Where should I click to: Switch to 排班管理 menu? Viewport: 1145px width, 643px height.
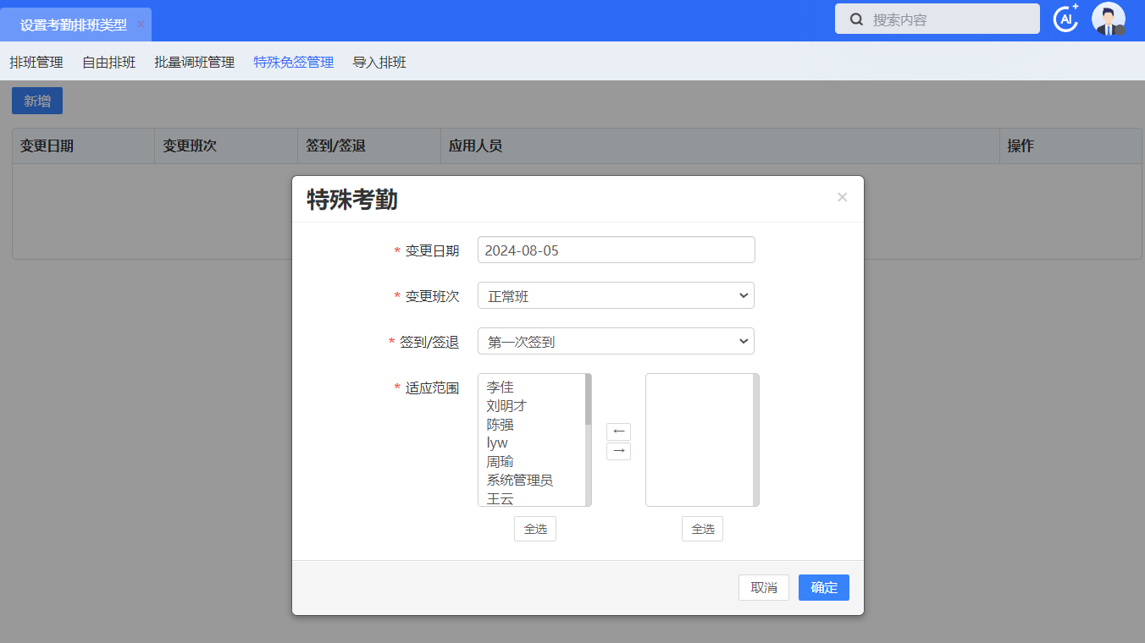[x=36, y=63]
